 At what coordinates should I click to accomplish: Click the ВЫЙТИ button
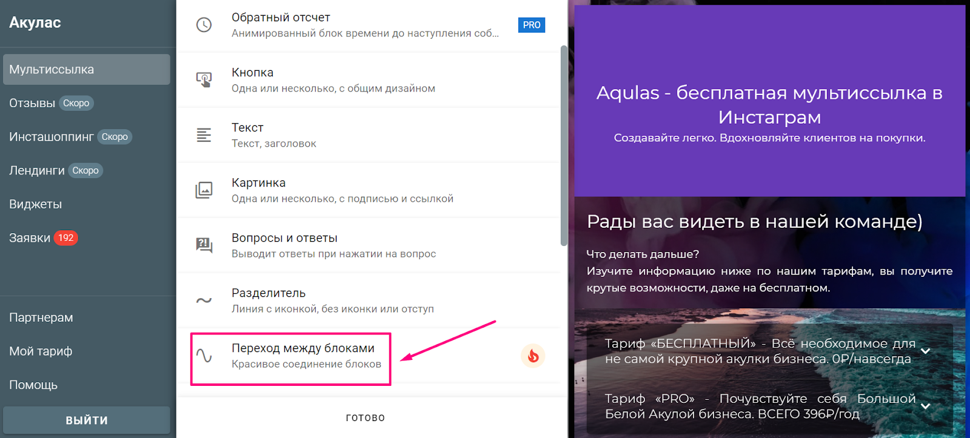(87, 420)
